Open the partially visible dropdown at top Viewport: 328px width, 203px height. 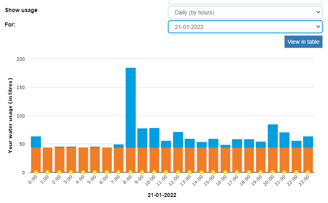245,2
